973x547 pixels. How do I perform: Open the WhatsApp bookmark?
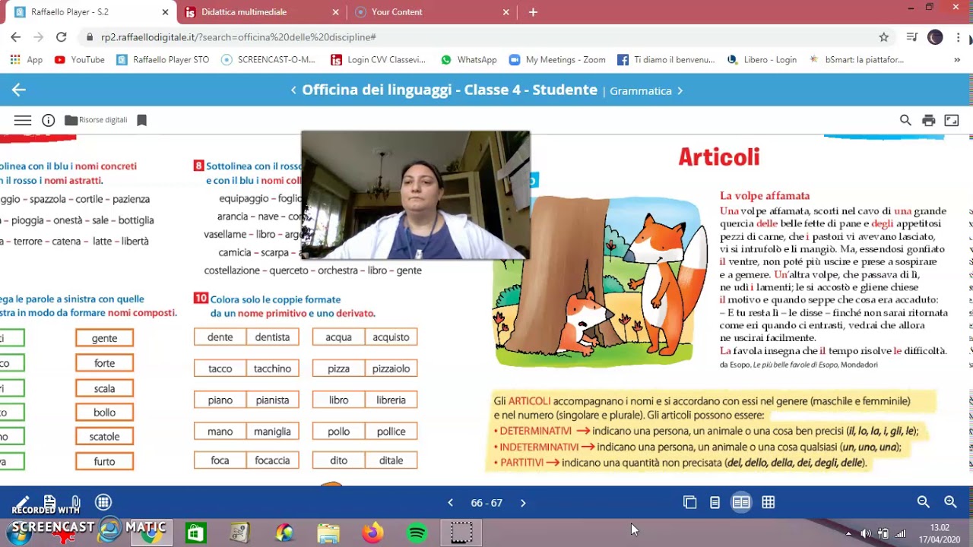[x=468, y=59]
